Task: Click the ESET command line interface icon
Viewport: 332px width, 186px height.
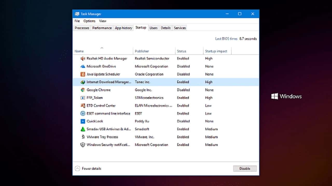Action: tap(83, 113)
